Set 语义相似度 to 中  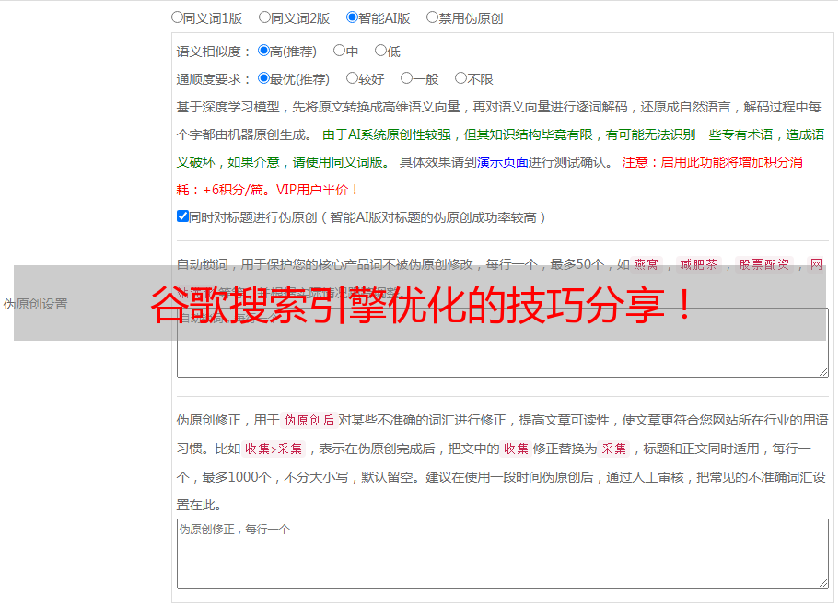(x=339, y=51)
